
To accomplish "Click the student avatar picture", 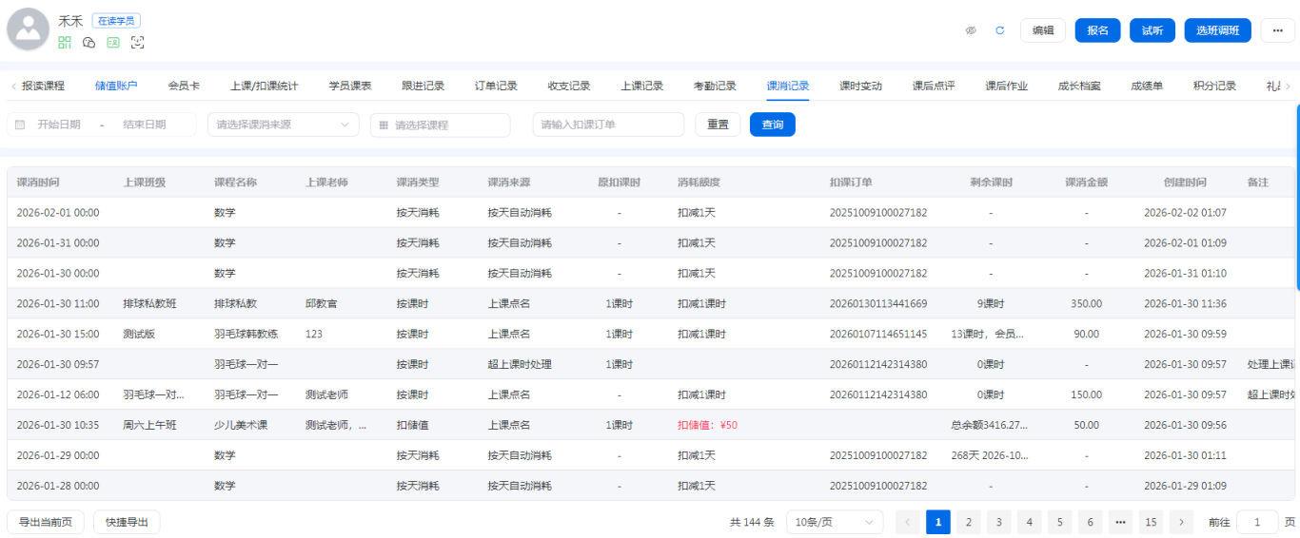I will pyautogui.click(x=29, y=29).
